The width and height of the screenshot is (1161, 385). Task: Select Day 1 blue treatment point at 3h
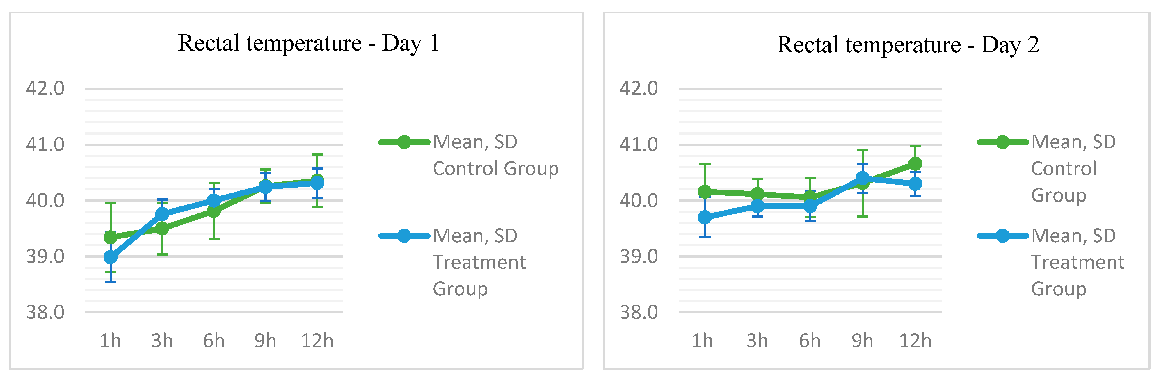point(162,214)
